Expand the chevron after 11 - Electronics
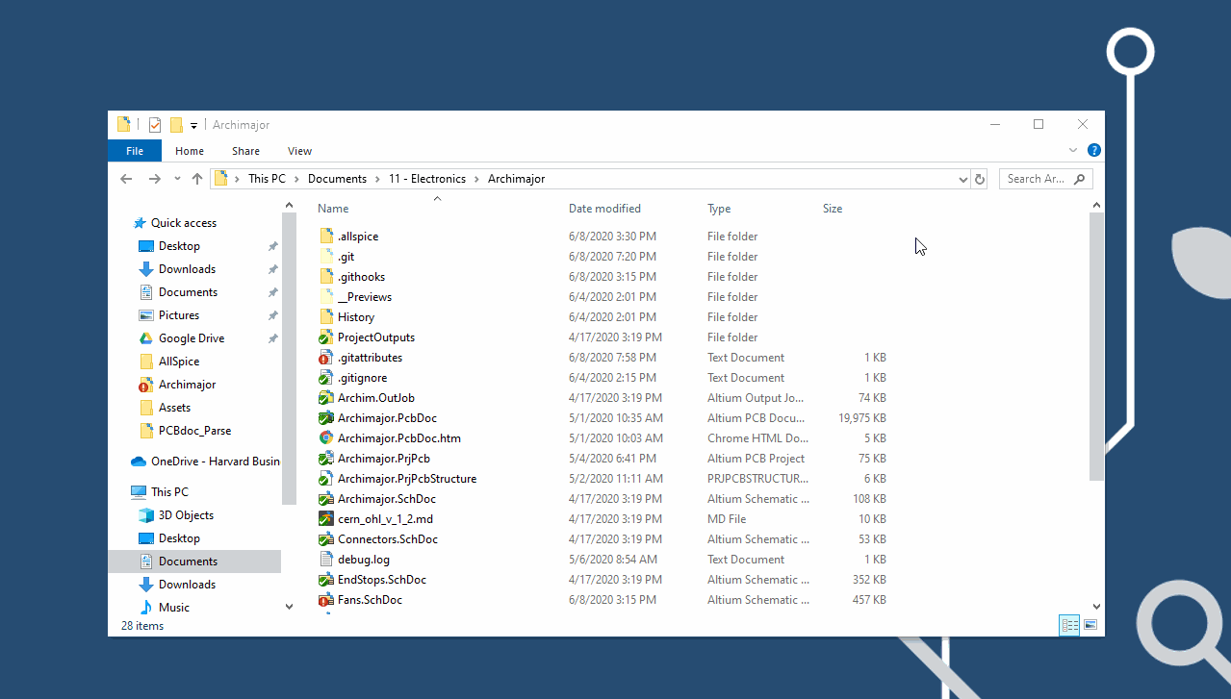The width and height of the screenshot is (1231, 699). point(476,179)
